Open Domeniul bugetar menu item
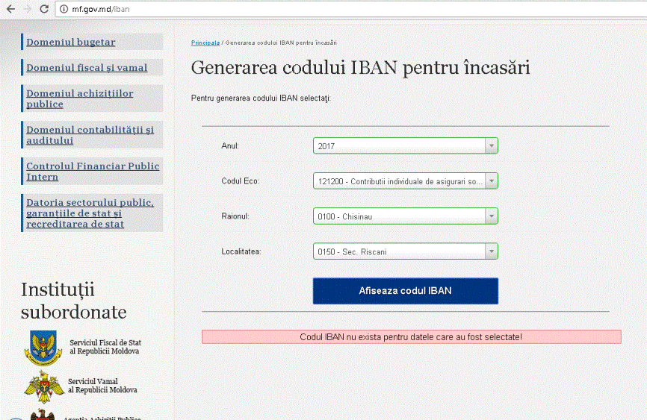The width and height of the screenshot is (647, 420). [70, 42]
